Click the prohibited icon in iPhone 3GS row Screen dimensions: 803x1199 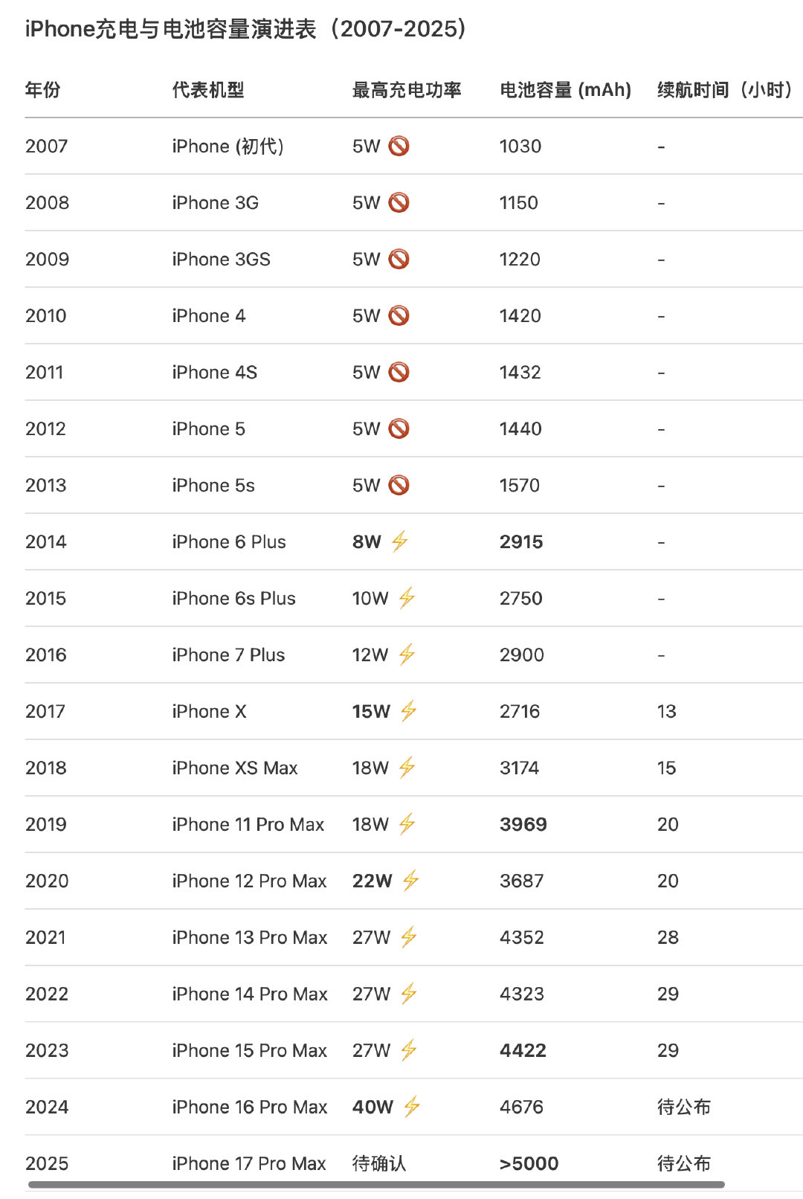(399, 259)
